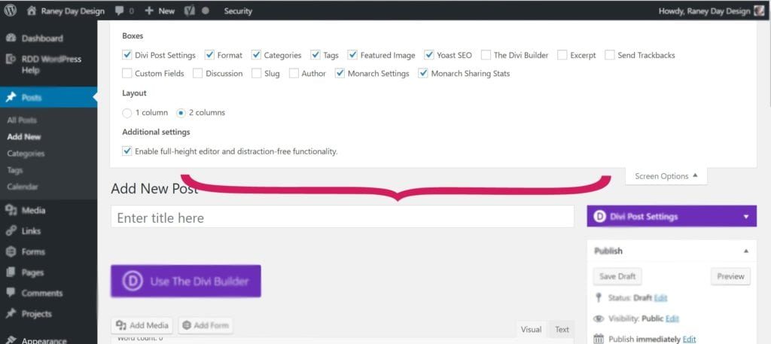This screenshot has height=344, width=771.
Task: Click the status key icon in Publish
Action: click(x=599, y=298)
